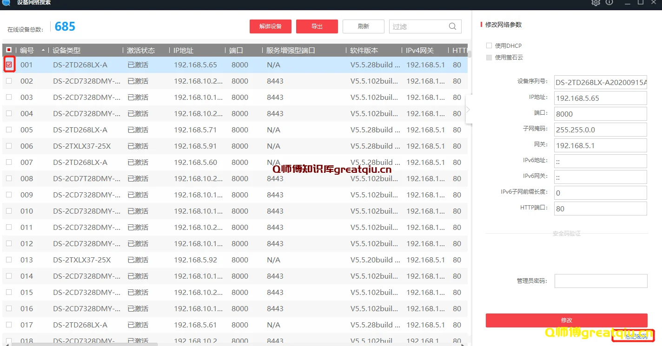Click the 解绑设备 button
Screen dimensions: 662x346
(x=271, y=26)
